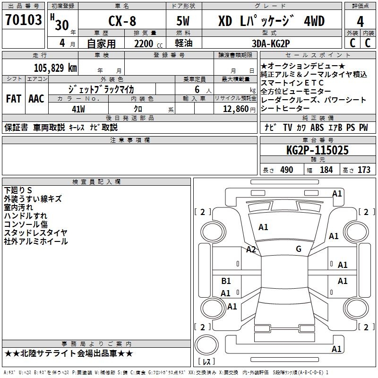Viewport: 378px width, 378px height.
Task: Select the スマートインＥＴＣ sales point
Action: click(x=292, y=83)
